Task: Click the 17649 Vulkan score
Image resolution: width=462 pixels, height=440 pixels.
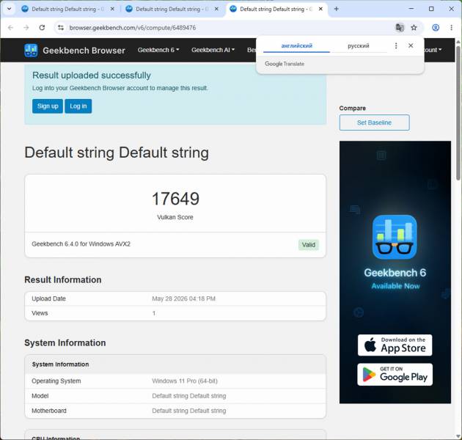Action: point(175,199)
